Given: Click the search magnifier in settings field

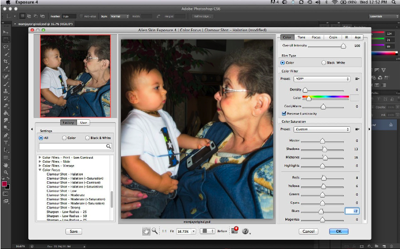Looking at the screenshot, I should point(108,146).
